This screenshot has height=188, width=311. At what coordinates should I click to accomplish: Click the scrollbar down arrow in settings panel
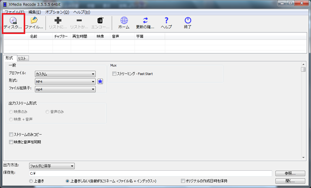[303, 158]
